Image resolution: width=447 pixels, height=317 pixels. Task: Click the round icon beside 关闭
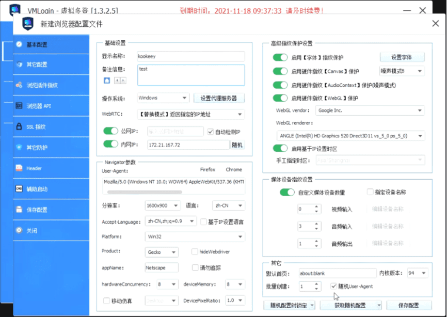(x=19, y=230)
